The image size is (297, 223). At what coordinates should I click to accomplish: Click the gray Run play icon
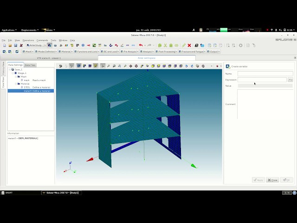tap(240, 46)
